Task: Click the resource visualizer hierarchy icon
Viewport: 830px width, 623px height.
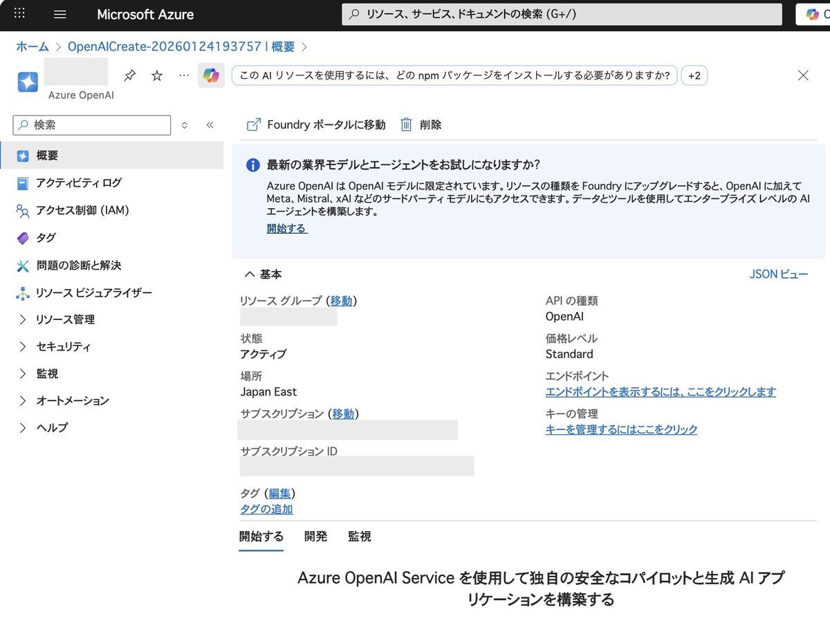Action: pos(23,293)
